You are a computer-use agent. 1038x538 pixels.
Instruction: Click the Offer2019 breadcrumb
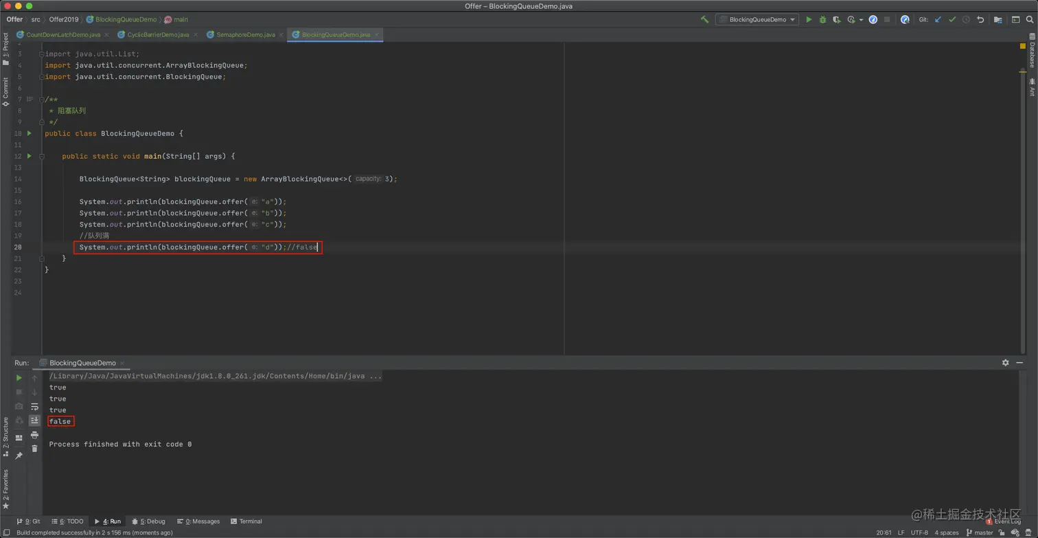(64, 20)
